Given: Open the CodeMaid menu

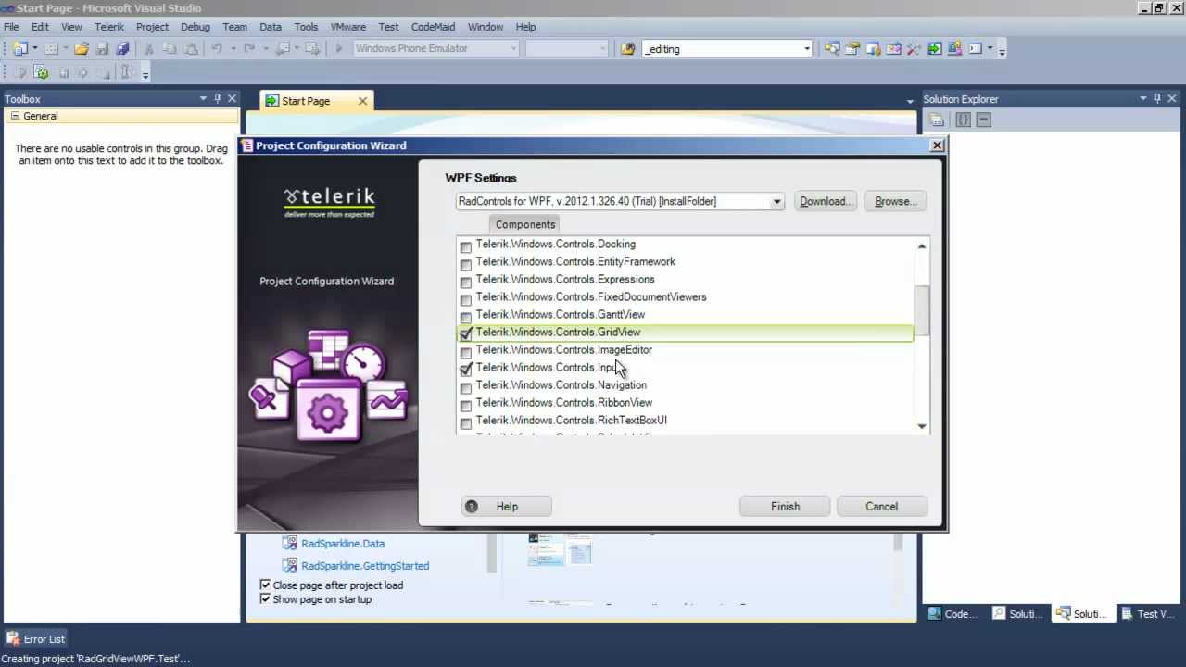Looking at the screenshot, I should [x=432, y=27].
